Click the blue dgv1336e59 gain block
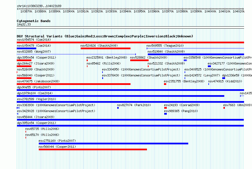252x169 pixels. tap(224, 78)
